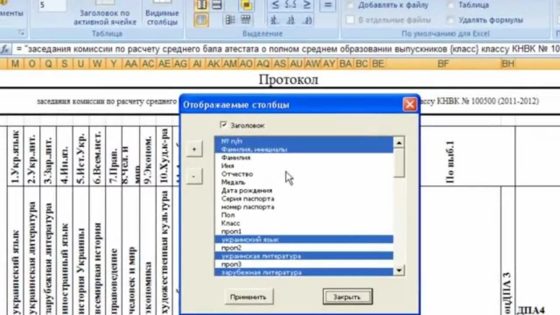560x315 pixels.
Task: Enable the Добавлять к файлу checkbox
Action: click(350, 5)
